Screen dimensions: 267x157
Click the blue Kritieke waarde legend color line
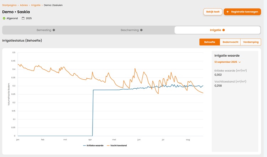tap(84, 146)
